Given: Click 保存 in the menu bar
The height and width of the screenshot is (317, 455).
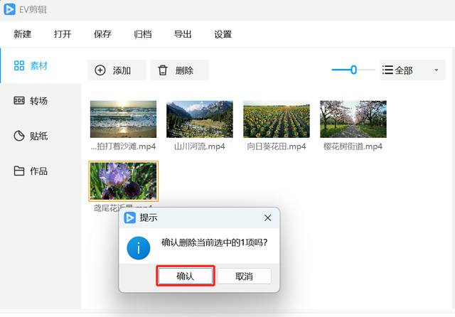Looking at the screenshot, I should (102, 34).
